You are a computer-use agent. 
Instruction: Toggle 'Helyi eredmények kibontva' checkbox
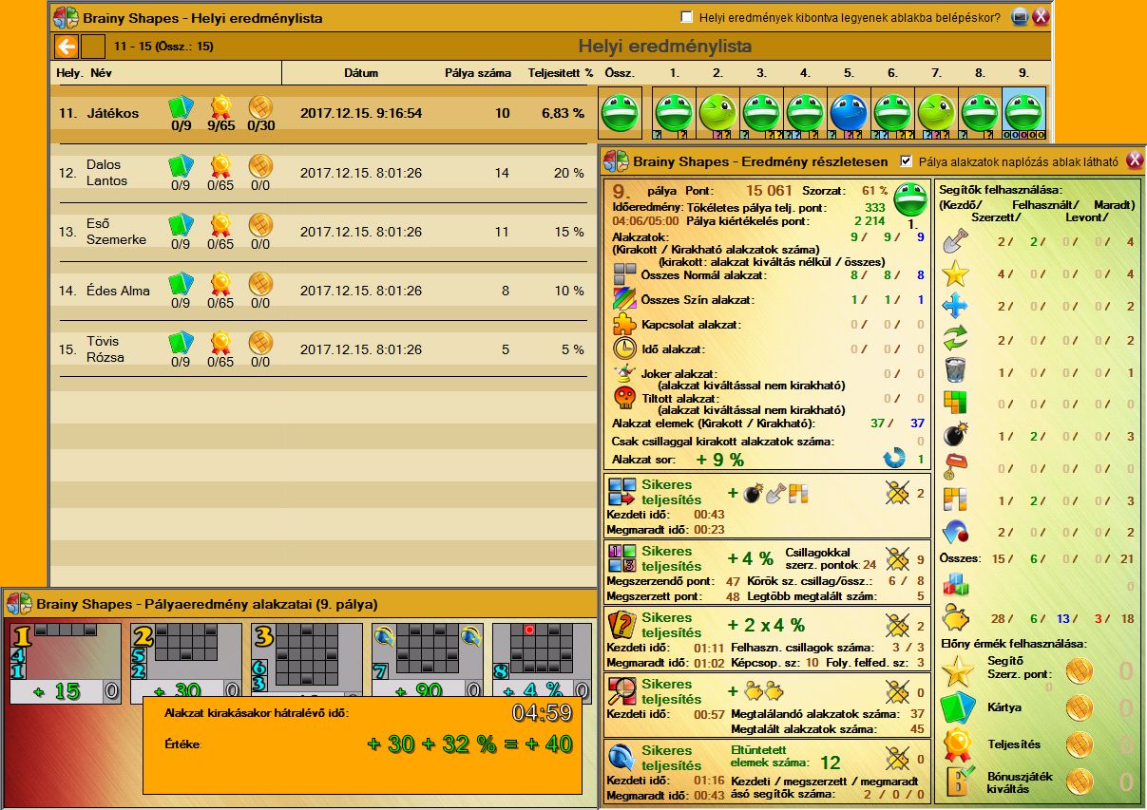click(x=686, y=17)
